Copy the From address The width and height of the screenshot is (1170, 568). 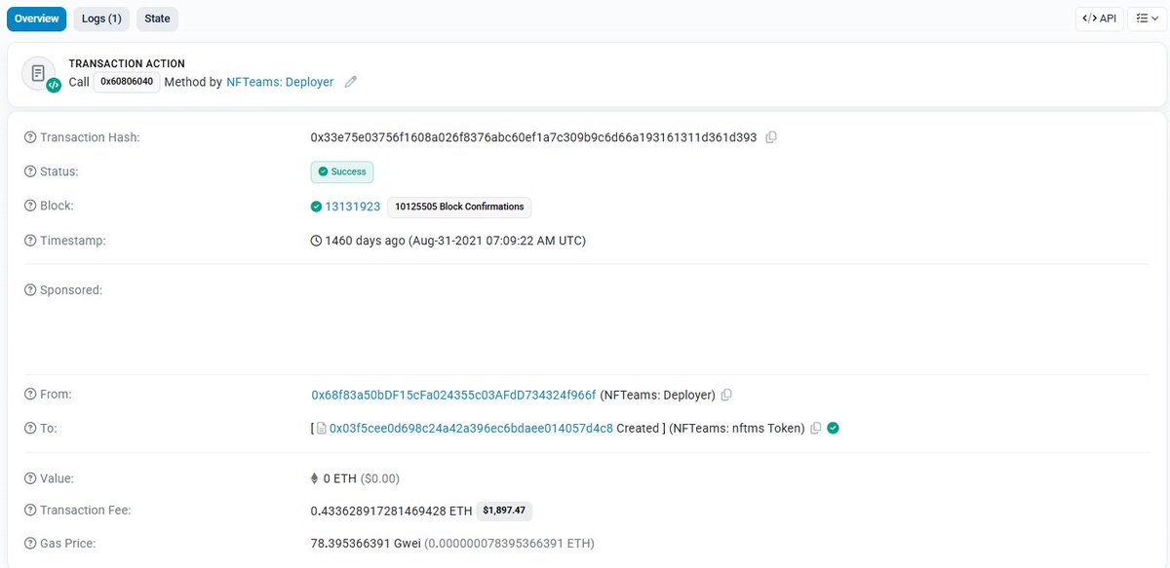point(726,396)
